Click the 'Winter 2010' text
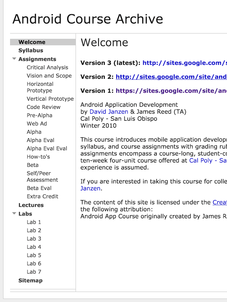The image size is (227, 302). click(x=98, y=126)
